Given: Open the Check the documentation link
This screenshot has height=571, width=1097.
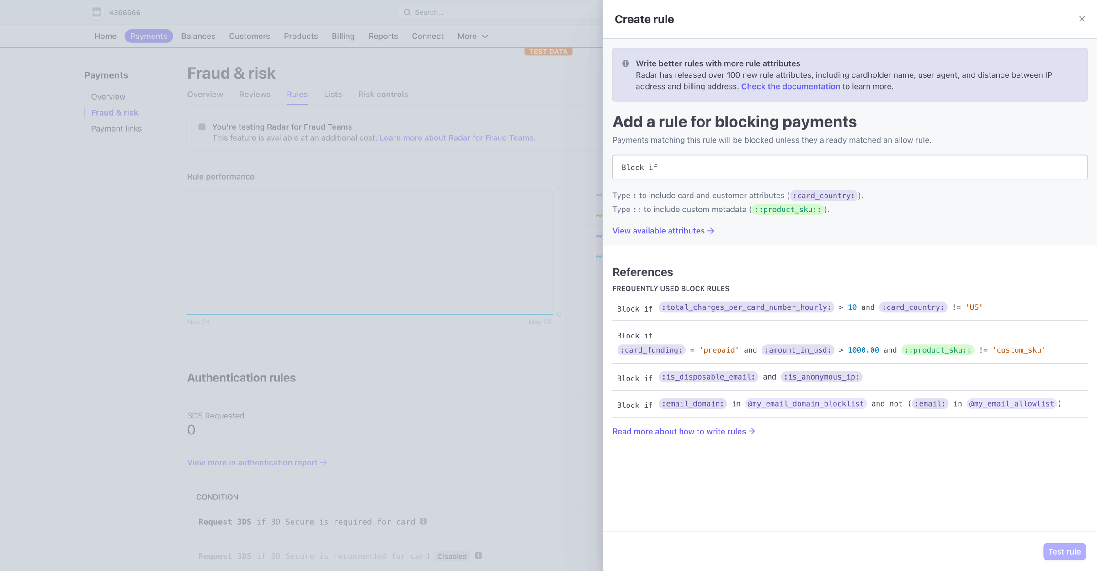Looking at the screenshot, I should (x=790, y=86).
